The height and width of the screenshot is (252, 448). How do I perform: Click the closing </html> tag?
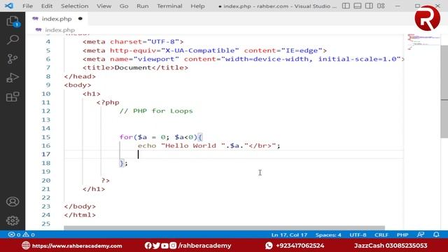point(80,215)
